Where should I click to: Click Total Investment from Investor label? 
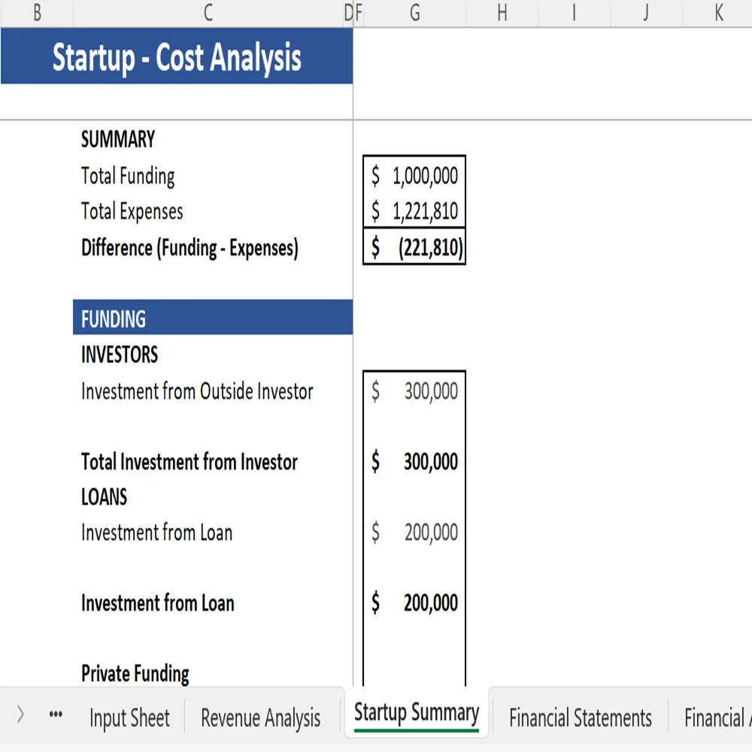[x=189, y=462]
